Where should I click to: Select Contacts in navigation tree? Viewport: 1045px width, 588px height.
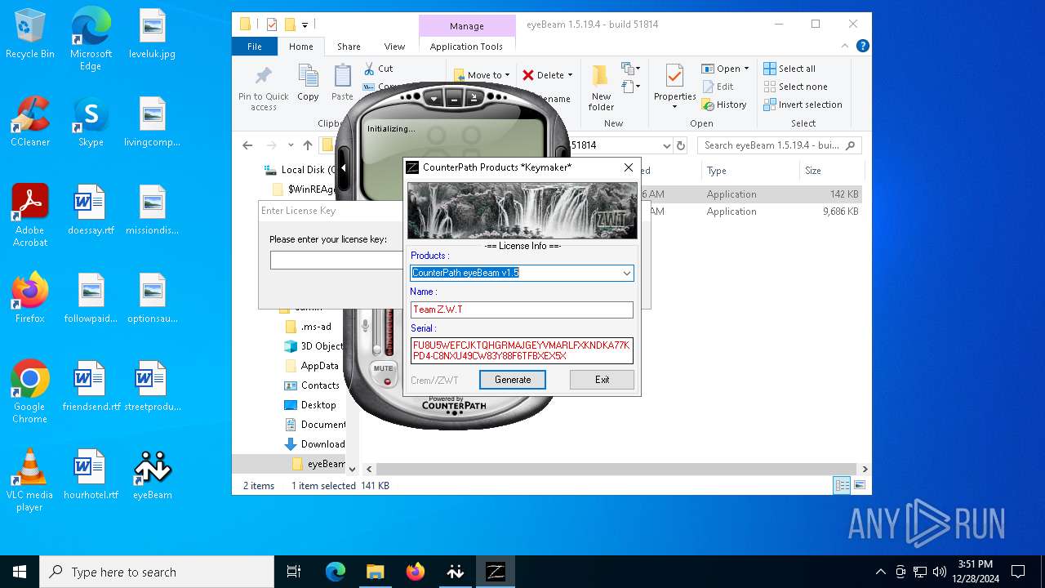[x=320, y=385]
